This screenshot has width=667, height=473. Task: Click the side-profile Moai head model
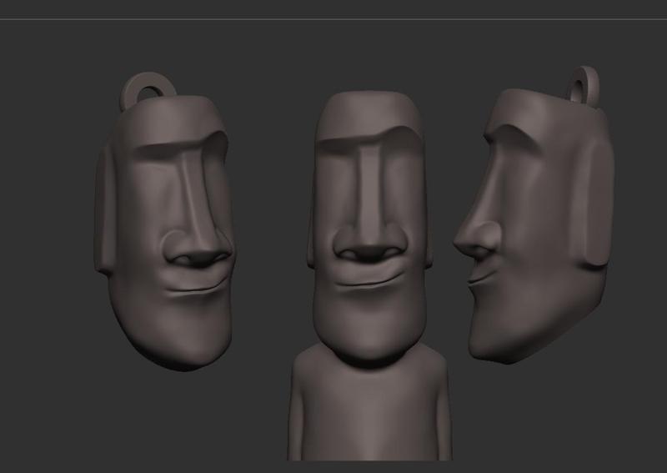(535, 225)
